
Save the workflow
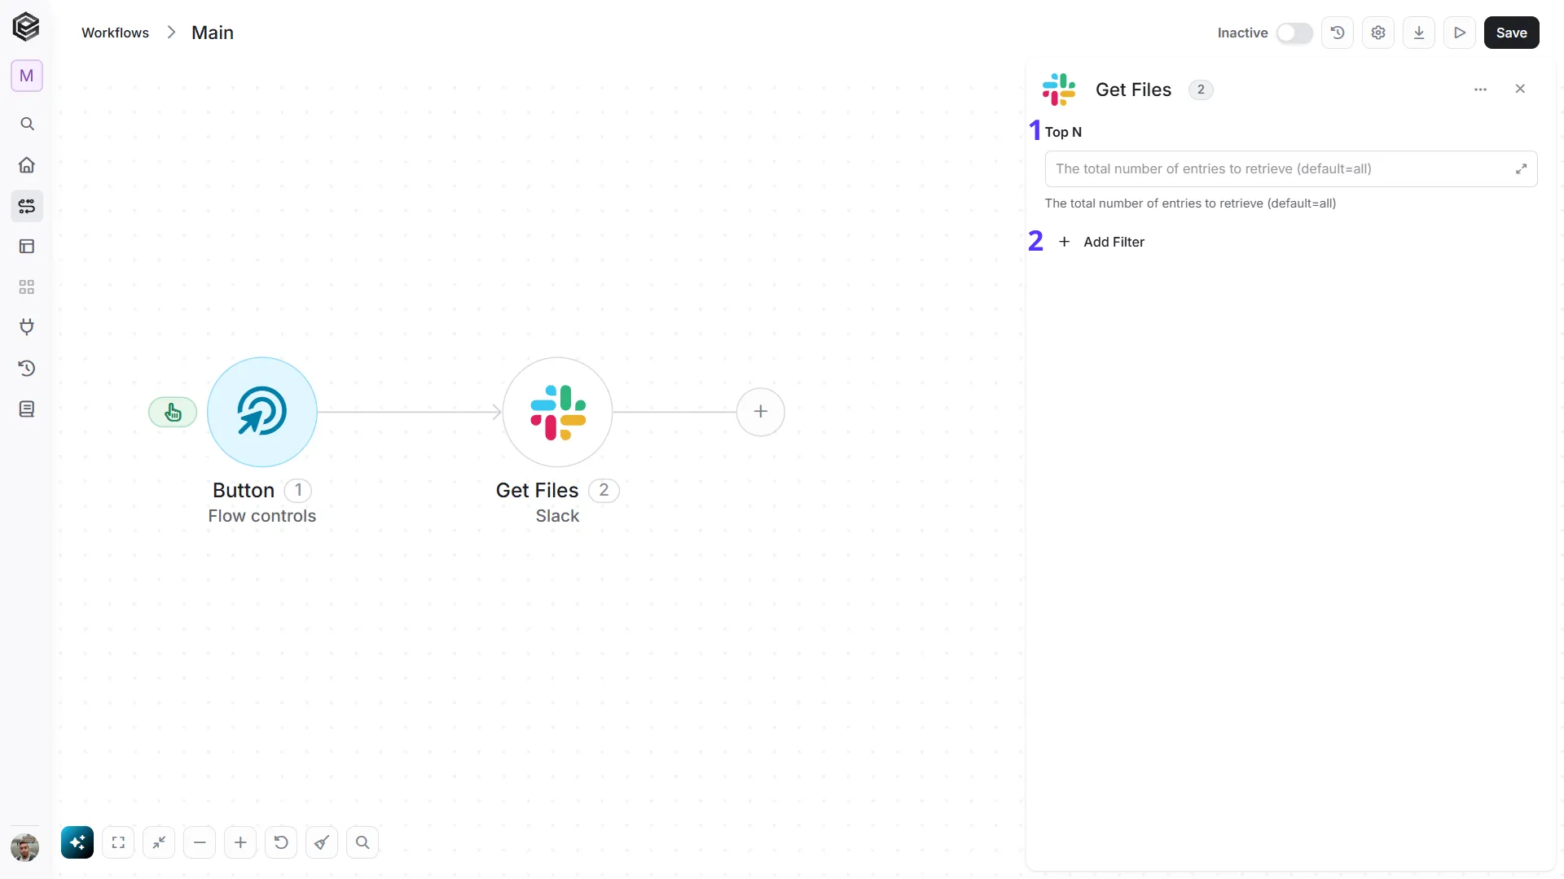1511,33
